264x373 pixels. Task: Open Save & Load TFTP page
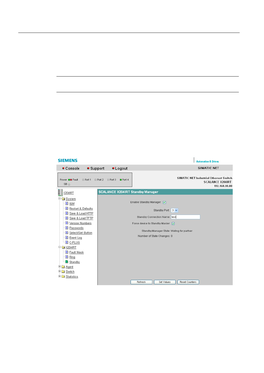point(81,218)
